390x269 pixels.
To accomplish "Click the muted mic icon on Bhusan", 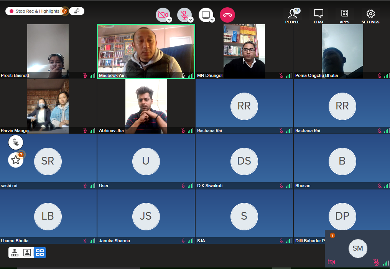I will point(380,186).
